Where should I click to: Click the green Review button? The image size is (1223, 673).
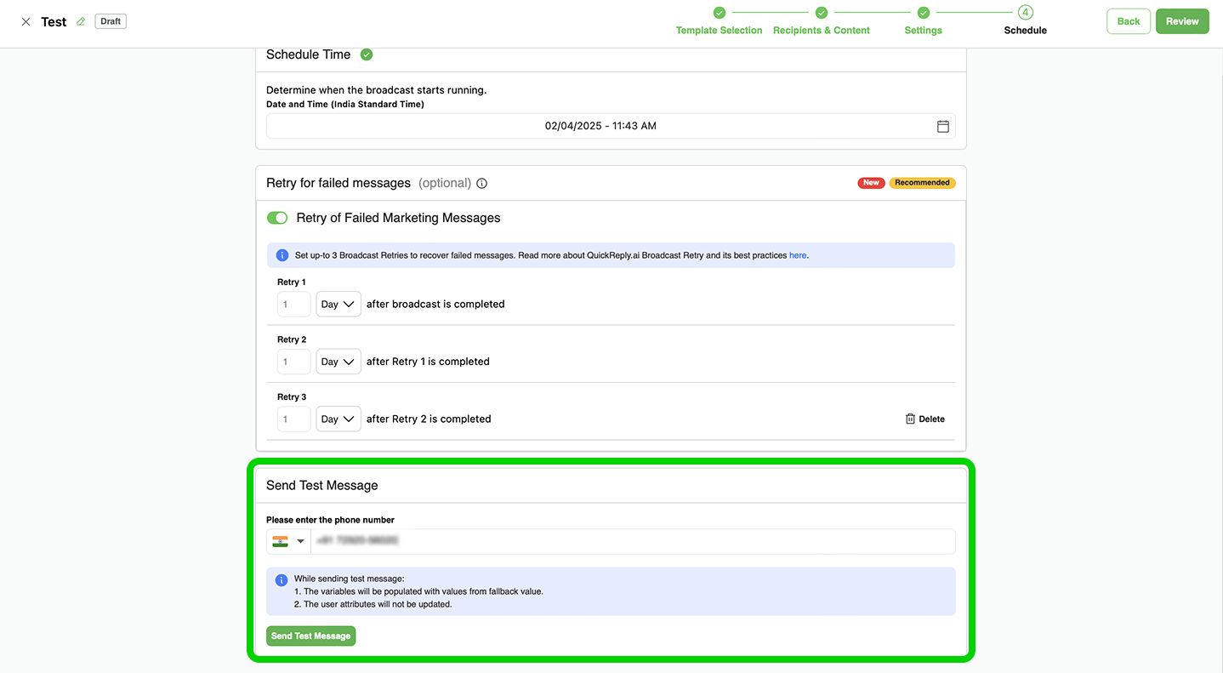pyautogui.click(x=1181, y=21)
